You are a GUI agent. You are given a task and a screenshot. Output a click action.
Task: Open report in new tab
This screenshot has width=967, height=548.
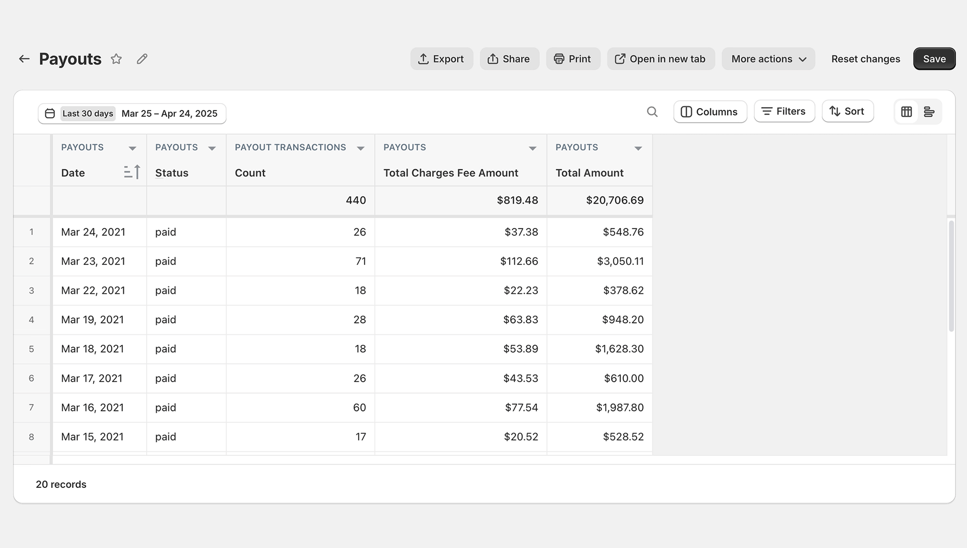coord(660,59)
